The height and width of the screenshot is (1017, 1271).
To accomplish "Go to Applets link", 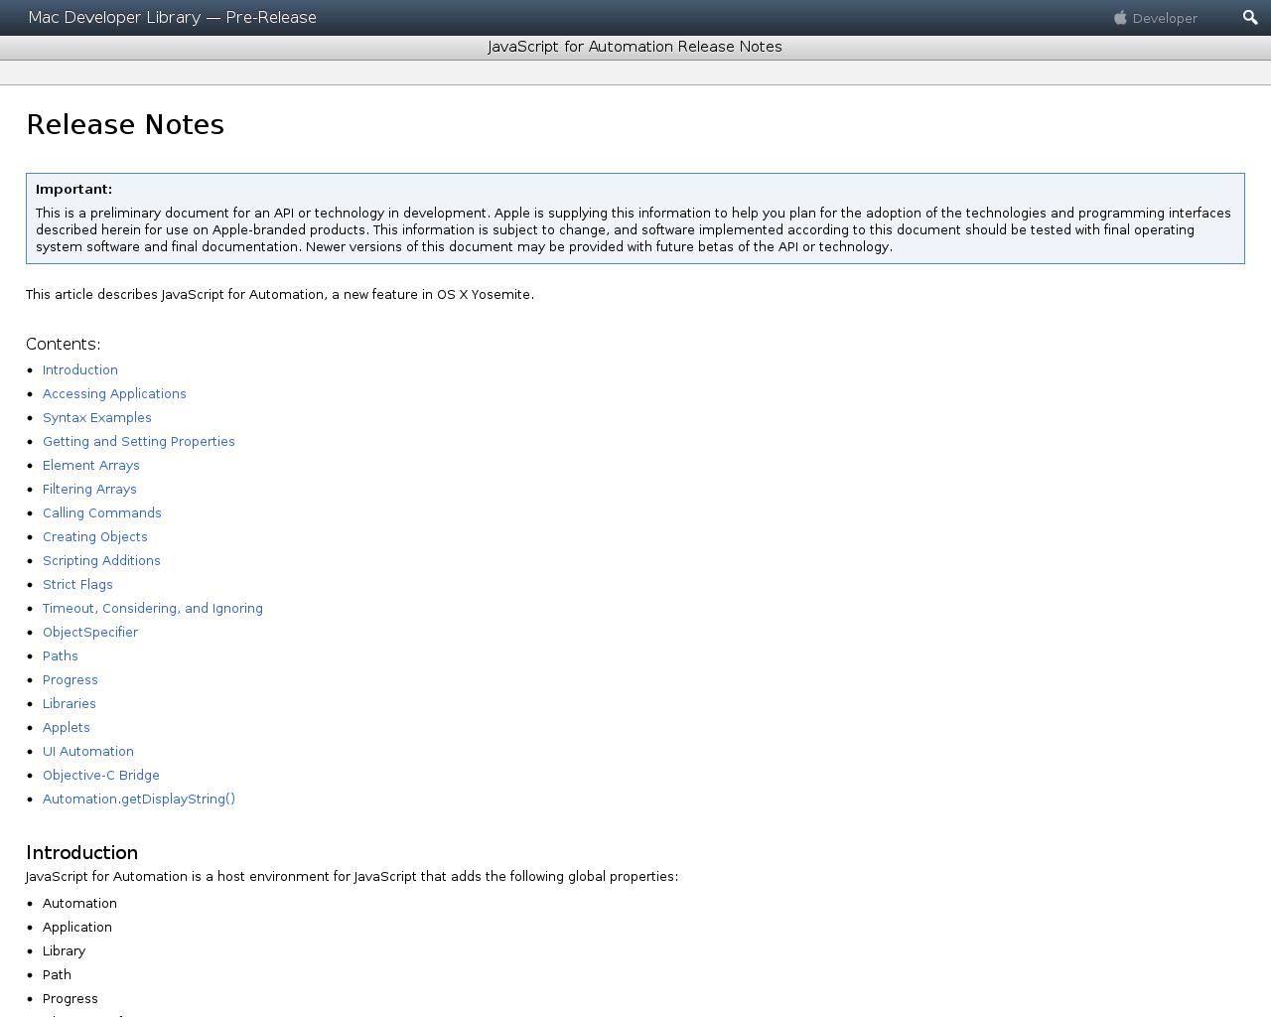I will coord(67,727).
